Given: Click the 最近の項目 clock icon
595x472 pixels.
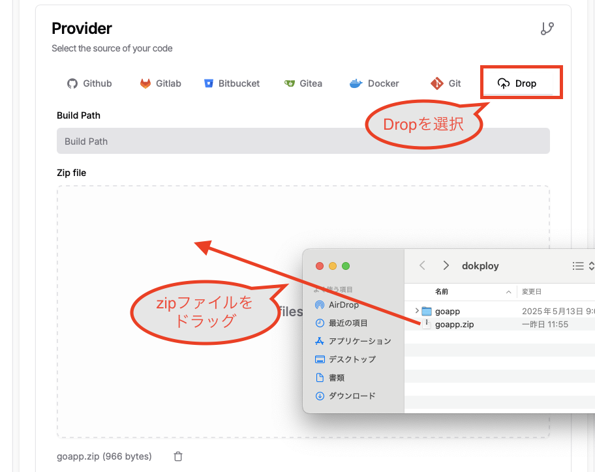Looking at the screenshot, I should [320, 323].
